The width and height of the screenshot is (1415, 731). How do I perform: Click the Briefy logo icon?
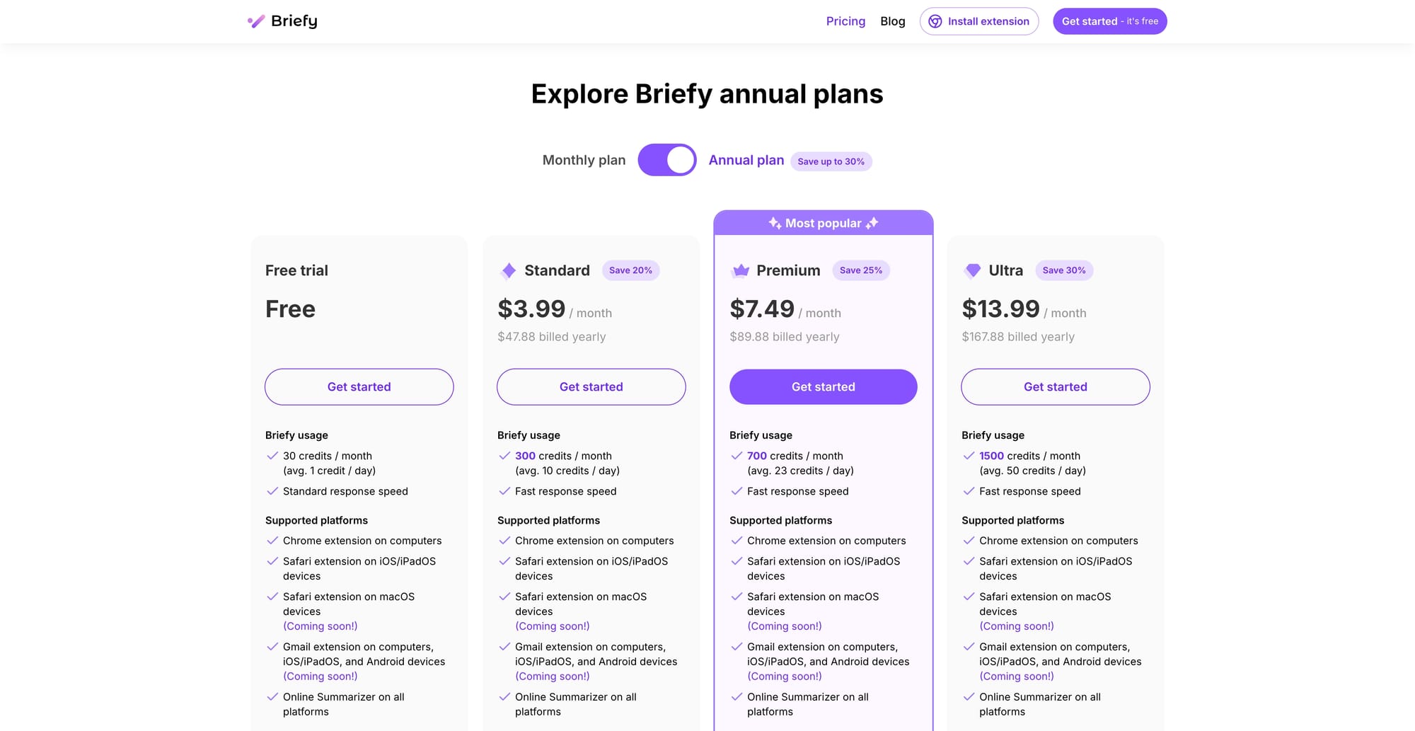(x=256, y=21)
